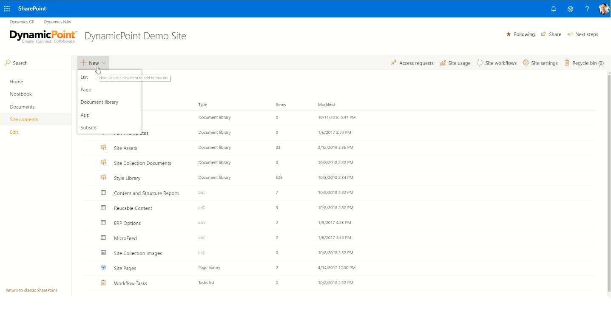This screenshot has height=326, width=611.
Task: Click the ERP Options list icon
Action: click(x=103, y=223)
